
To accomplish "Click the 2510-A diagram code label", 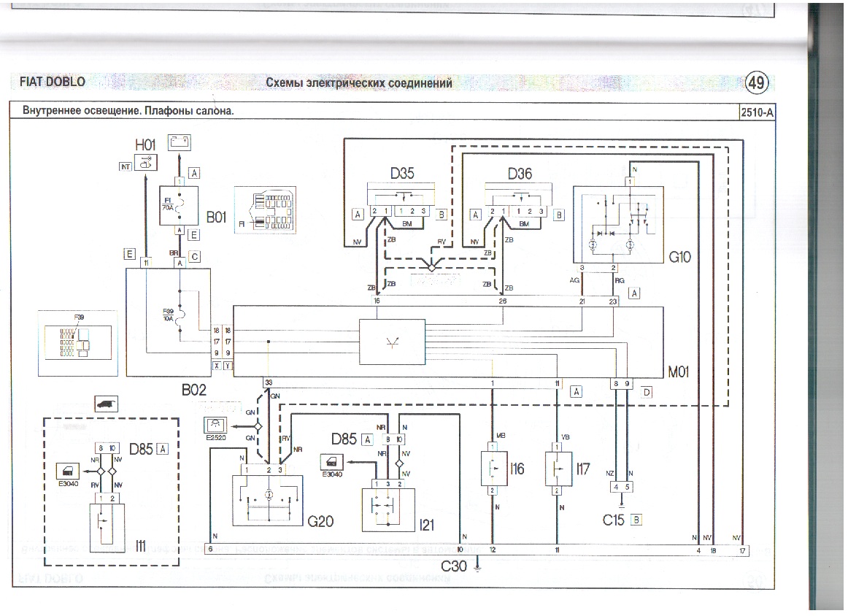I will point(757,112).
